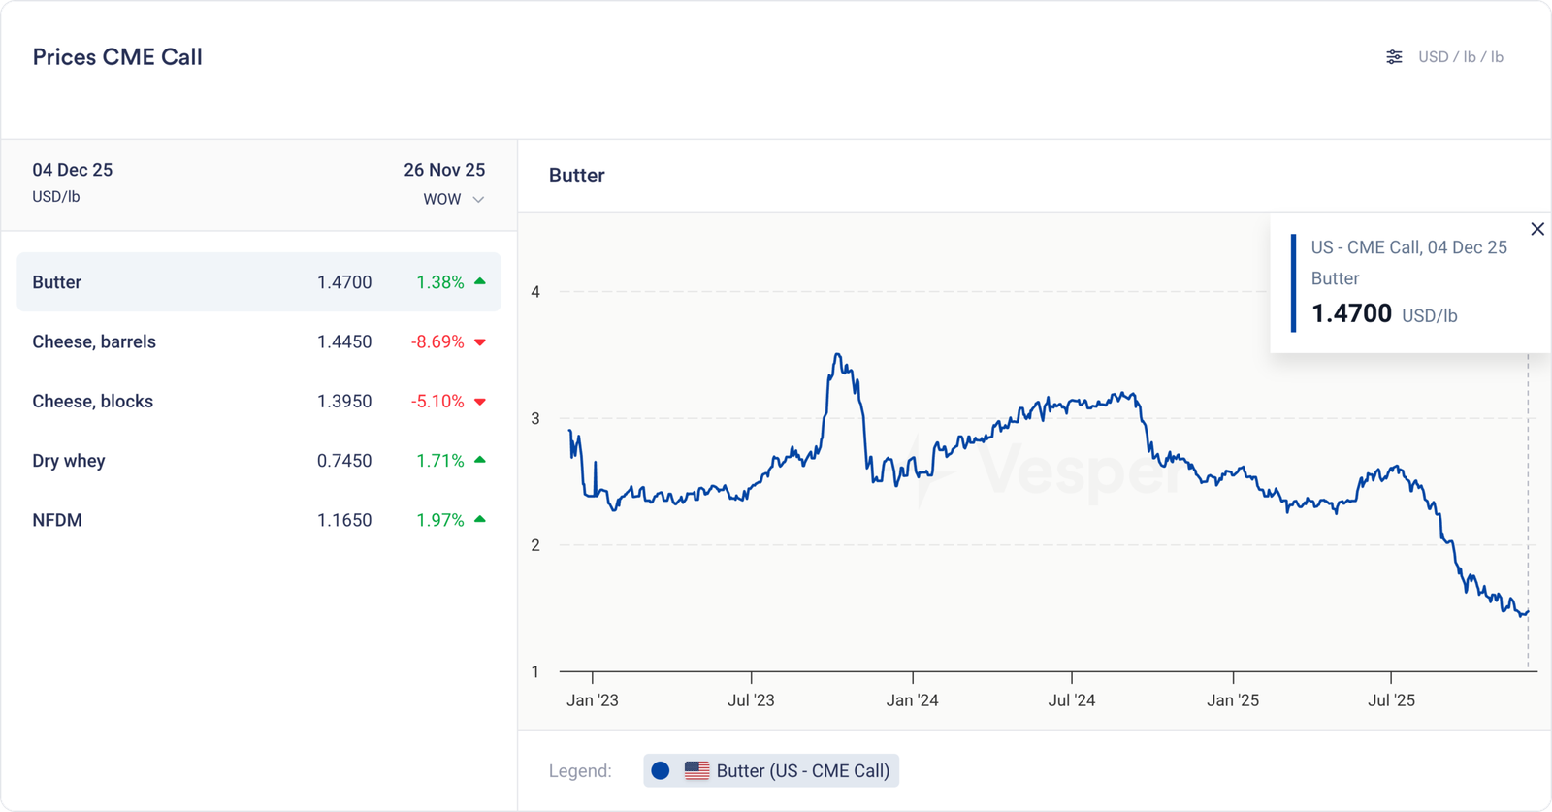The width and height of the screenshot is (1552, 812).
Task: Select the Cheese, barrels price row
Action: [258, 341]
